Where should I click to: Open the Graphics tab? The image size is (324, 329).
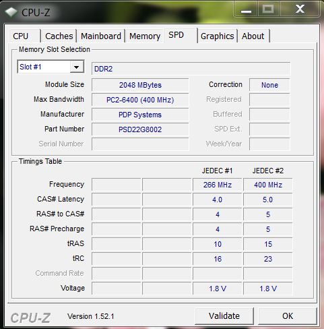pyautogui.click(x=218, y=36)
